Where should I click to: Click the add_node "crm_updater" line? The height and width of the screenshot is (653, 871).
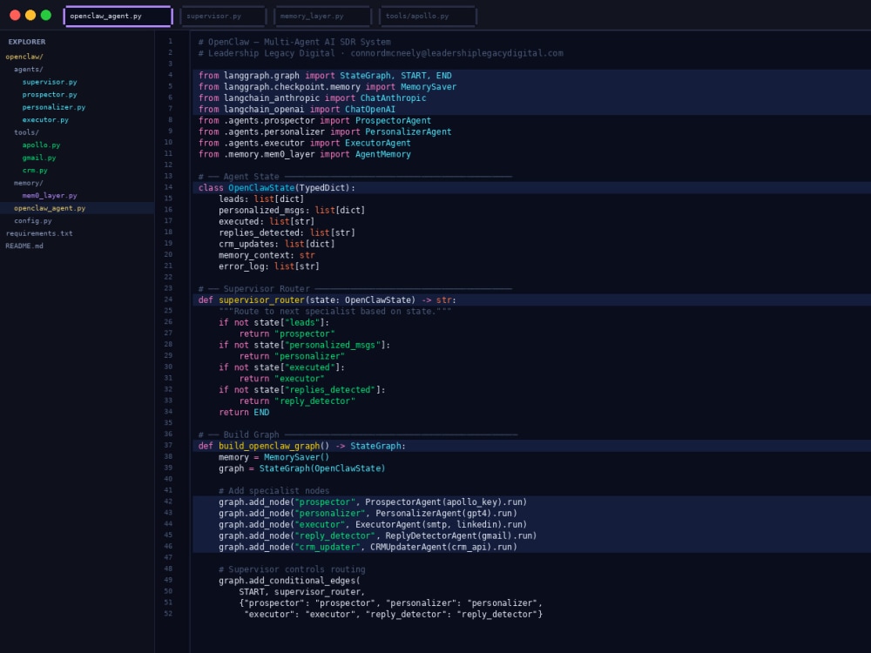point(368,547)
